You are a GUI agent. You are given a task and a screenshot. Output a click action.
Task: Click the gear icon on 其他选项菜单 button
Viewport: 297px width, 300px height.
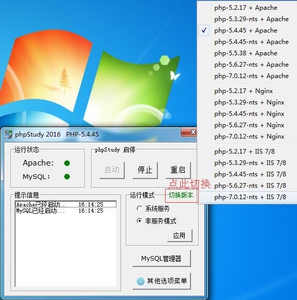pos(141,281)
